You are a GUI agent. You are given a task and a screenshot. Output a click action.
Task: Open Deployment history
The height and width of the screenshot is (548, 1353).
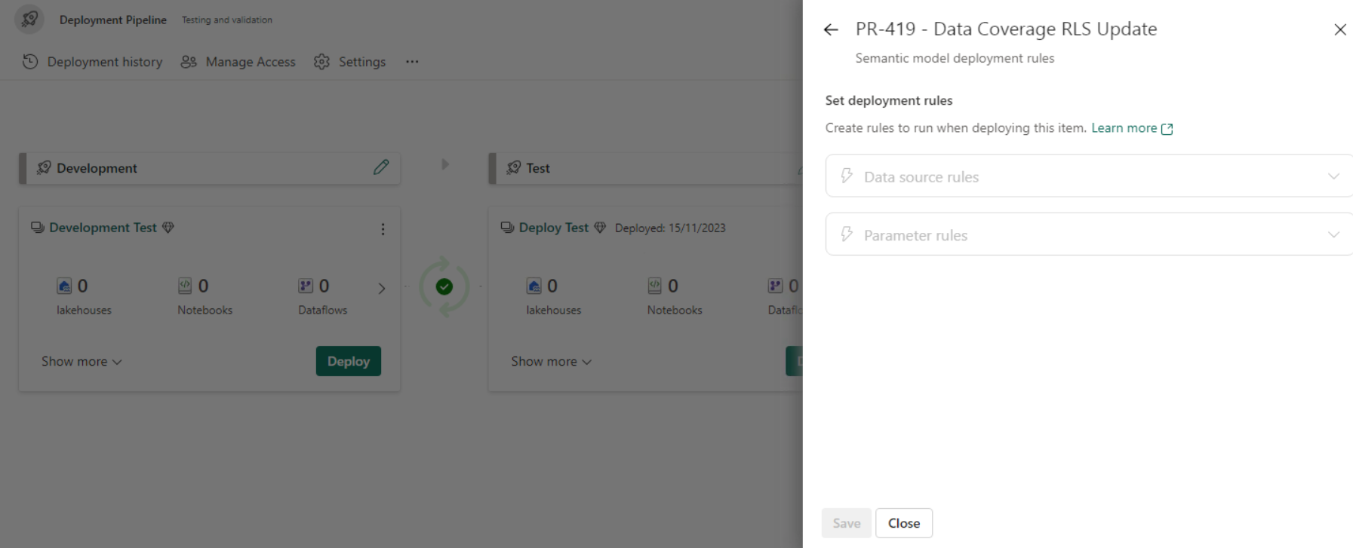tap(93, 62)
